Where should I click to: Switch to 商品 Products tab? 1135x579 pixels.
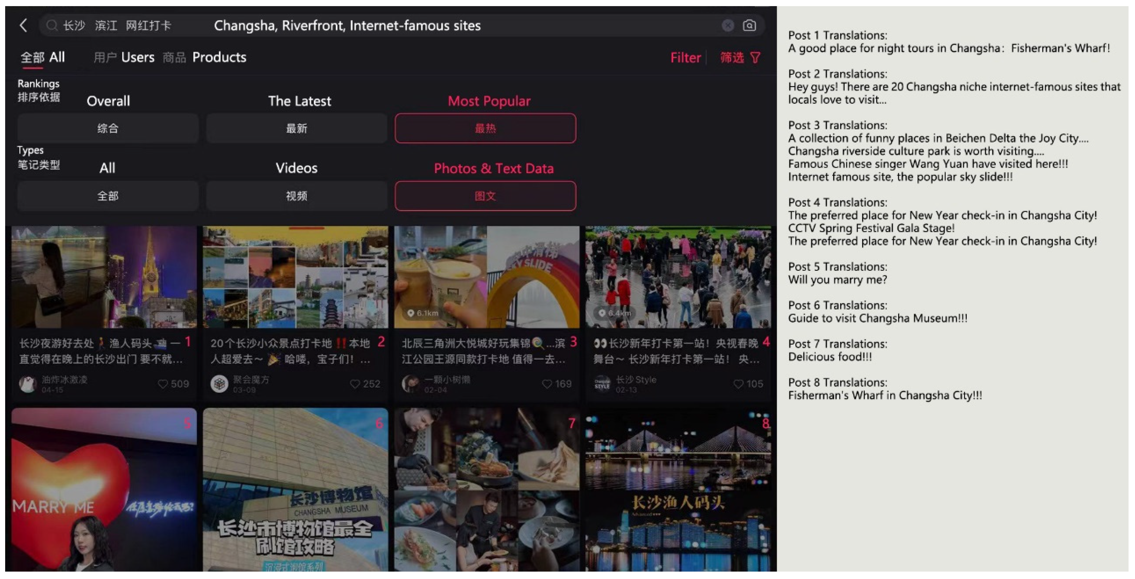(x=174, y=58)
